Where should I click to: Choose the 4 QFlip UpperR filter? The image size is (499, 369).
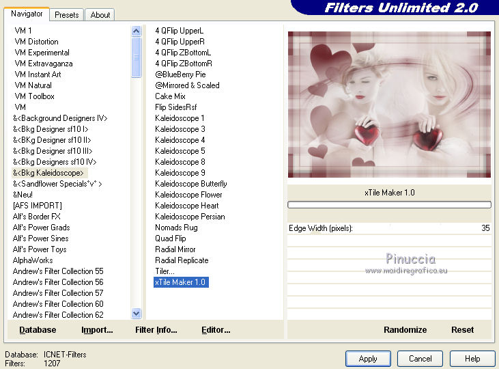pos(180,42)
